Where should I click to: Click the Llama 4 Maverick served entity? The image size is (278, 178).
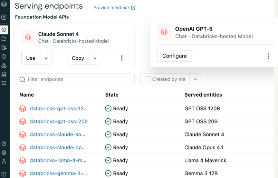[205, 160]
